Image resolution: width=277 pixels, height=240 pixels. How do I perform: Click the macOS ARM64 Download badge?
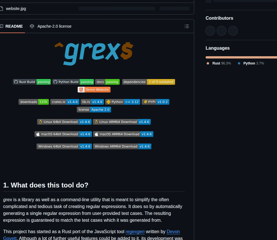(123, 134)
